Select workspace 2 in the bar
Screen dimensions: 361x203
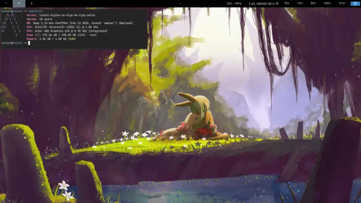(19, 3)
